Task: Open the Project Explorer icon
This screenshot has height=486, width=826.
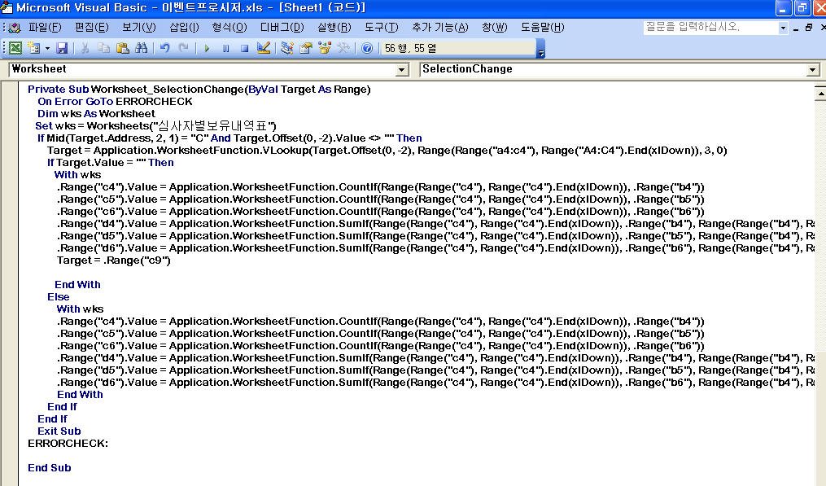Action: point(287,49)
